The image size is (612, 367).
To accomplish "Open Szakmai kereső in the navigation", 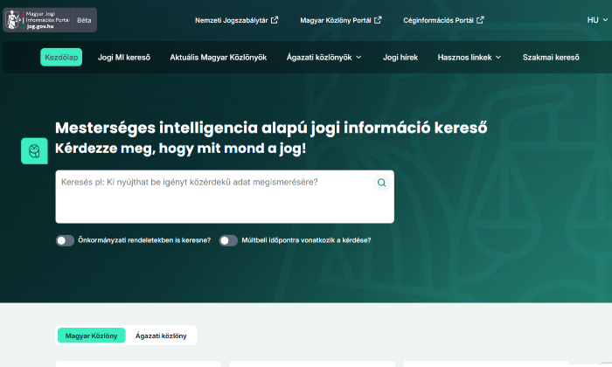I will pos(551,58).
